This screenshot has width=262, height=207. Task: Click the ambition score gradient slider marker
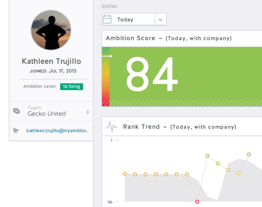[x=111, y=56]
